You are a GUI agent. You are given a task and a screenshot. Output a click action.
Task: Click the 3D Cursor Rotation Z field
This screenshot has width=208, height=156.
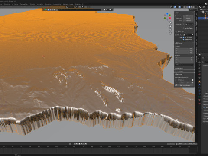pos(184,62)
